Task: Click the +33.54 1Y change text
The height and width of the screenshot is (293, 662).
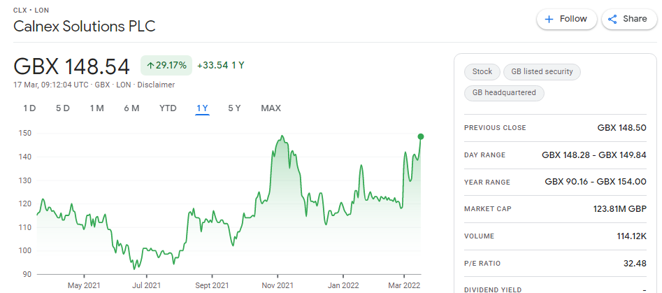Action: point(220,66)
